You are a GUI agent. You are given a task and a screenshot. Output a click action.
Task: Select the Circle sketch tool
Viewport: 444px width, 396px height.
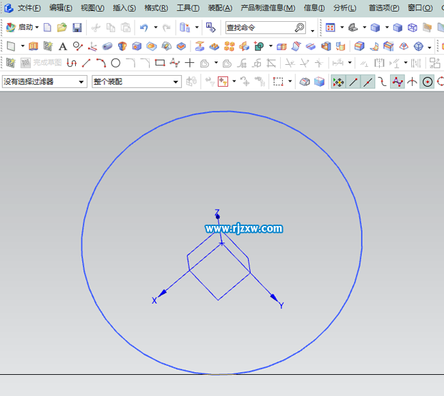point(115,63)
